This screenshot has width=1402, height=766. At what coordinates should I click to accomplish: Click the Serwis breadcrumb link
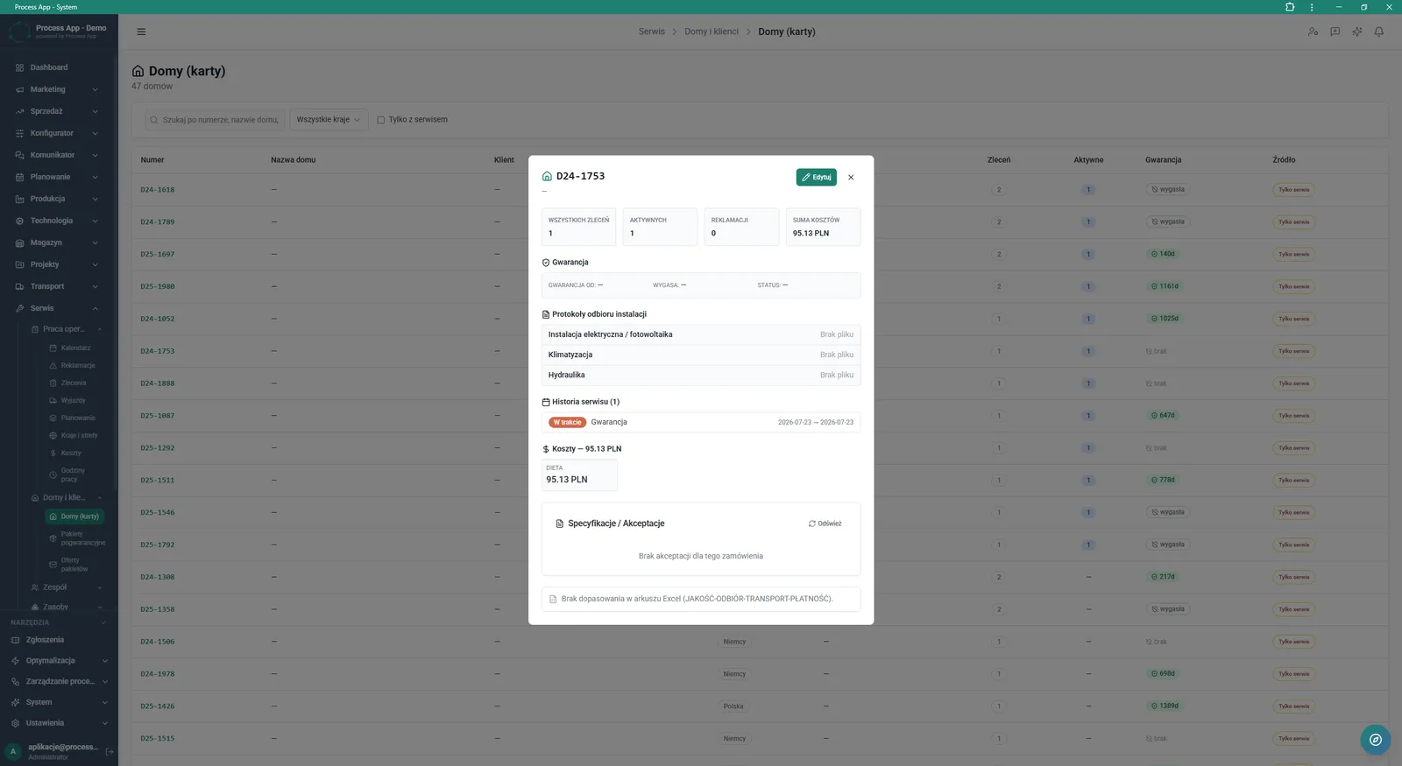(x=651, y=32)
